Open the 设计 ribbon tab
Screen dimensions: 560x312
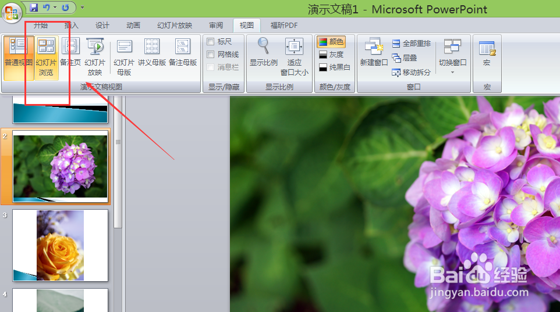click(x=102, y=26)
